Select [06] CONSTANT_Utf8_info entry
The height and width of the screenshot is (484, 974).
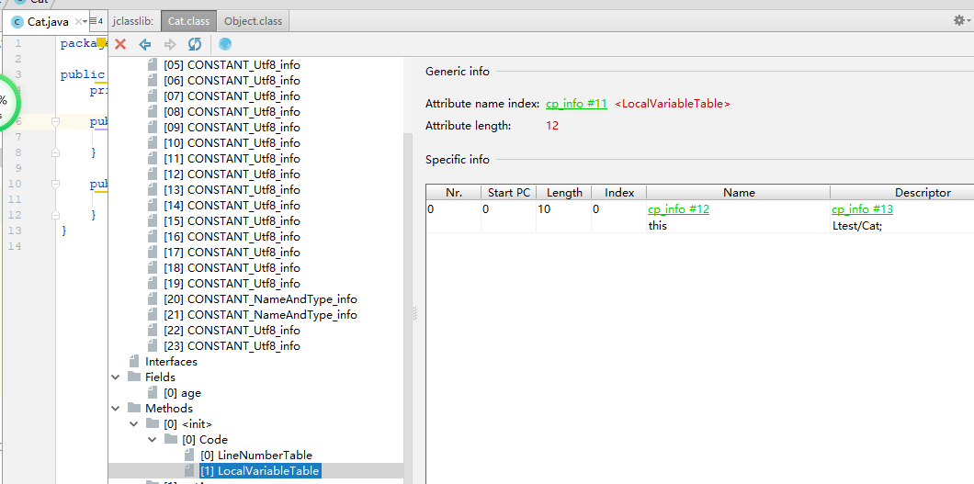tap(232, 80)
